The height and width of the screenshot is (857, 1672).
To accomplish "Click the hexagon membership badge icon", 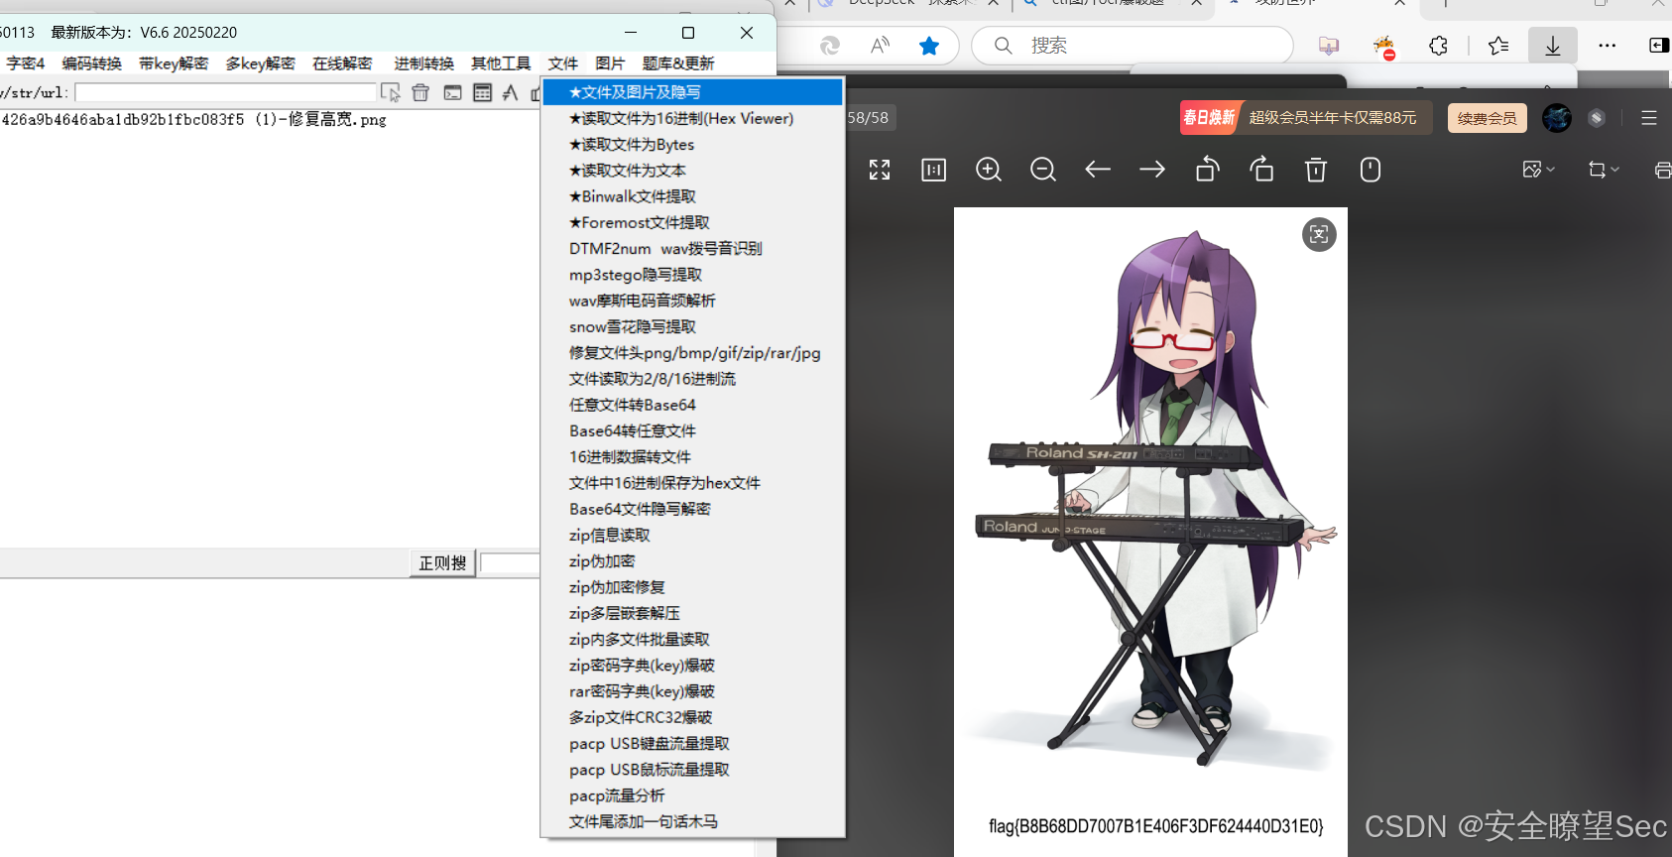I will [1597, 118].
